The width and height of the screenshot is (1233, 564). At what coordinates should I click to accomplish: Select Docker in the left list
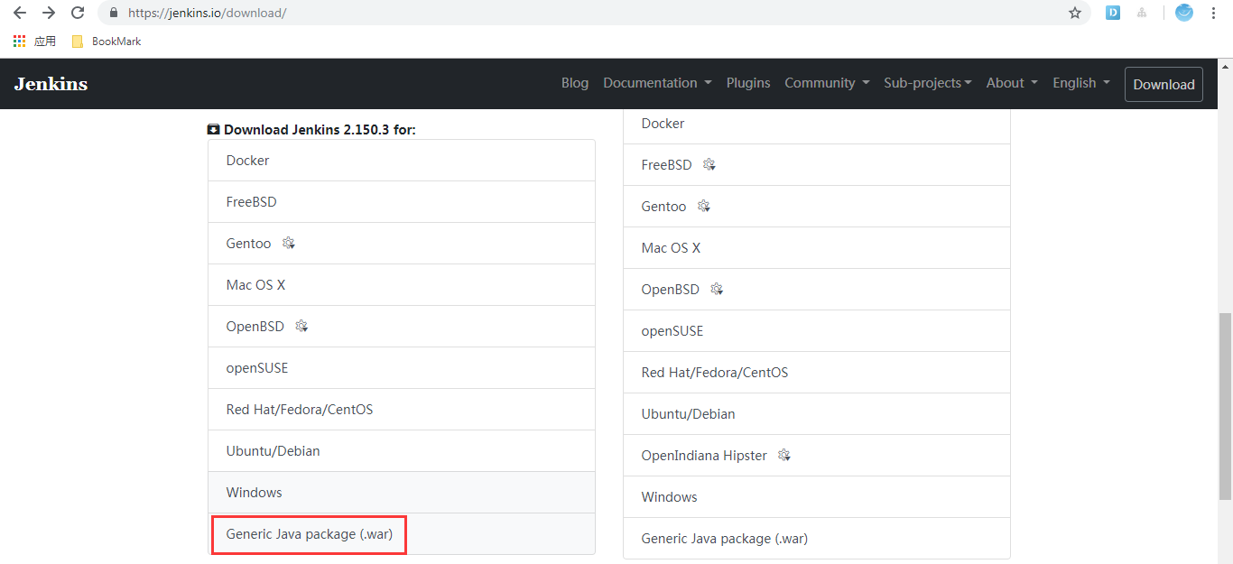click(x=402, y=161)
